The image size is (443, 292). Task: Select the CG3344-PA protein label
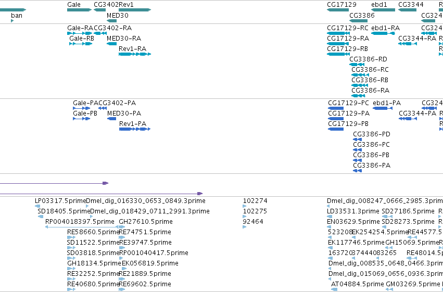(417, 113)
